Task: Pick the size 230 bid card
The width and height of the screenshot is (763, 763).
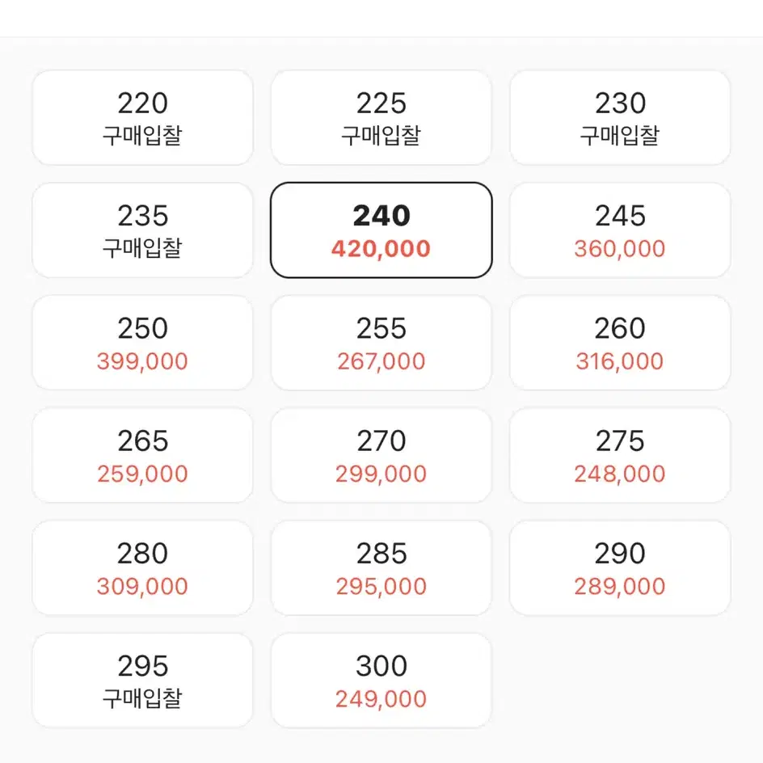Action: point(620,118)
